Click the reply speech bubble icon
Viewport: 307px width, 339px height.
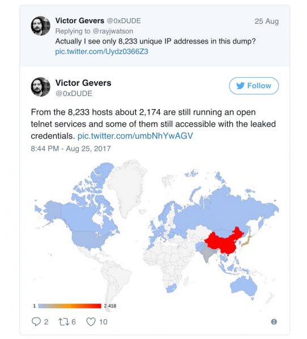point(36,321)
